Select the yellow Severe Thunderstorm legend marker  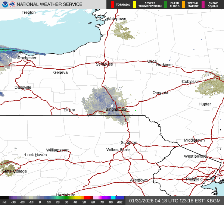click(x=134, y=4)
